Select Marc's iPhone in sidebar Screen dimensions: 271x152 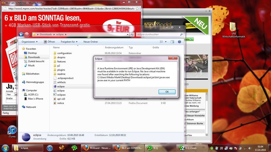36,99
